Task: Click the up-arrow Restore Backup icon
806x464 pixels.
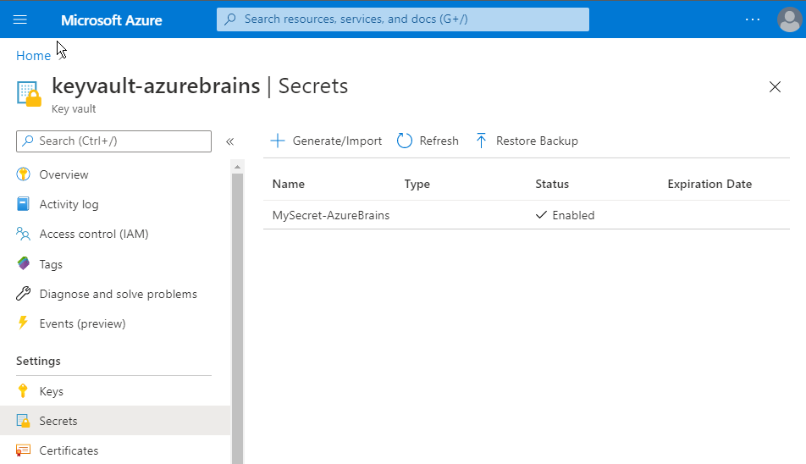Action: tap(481, 141)
